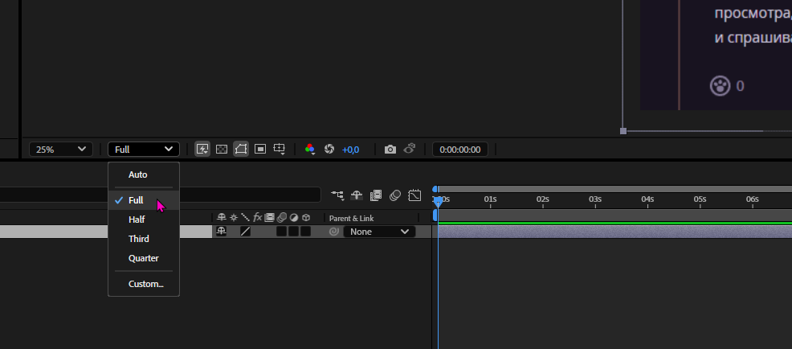Image resolution: width=792 pixels, height=349 pixels.
Task: Take snapshot with camera icon
Action: click(x=390, y=150)
